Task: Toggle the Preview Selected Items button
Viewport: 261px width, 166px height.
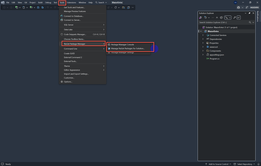Action: click(x=239, y=18)
